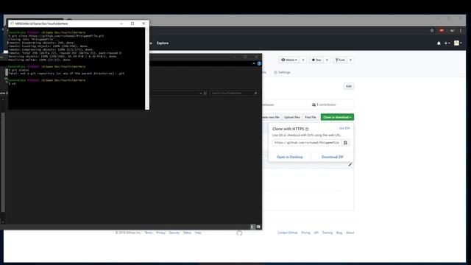
Task: Click the 1 contributor link
Action: (x=324, y=105)
